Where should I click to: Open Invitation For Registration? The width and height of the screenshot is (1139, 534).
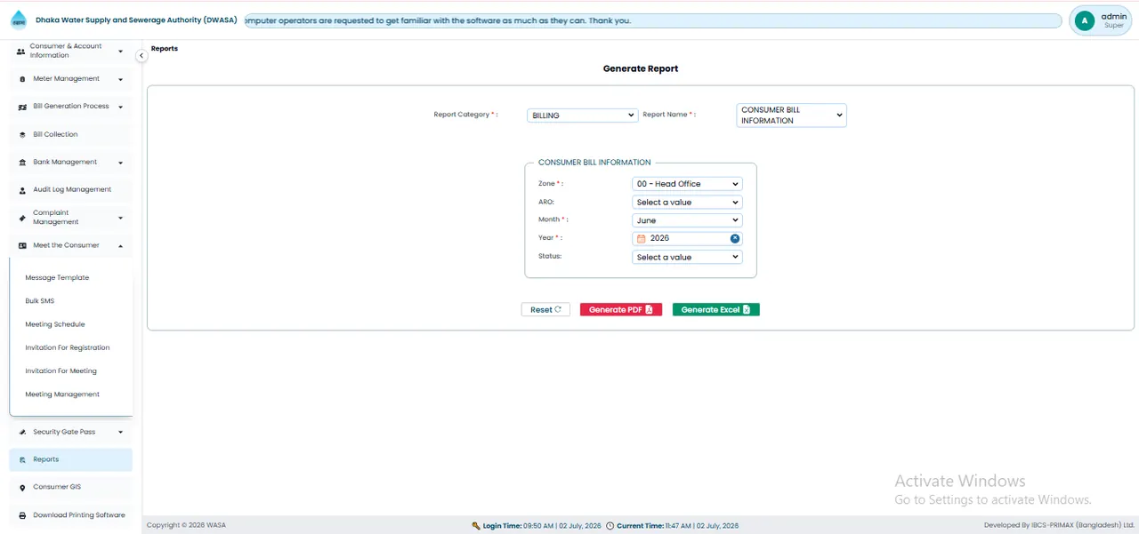click(x=68, y=347)
